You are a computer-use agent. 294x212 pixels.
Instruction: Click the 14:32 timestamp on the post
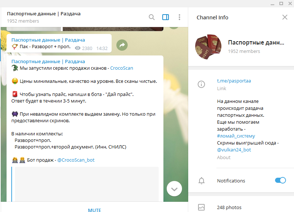pos(102,49)
